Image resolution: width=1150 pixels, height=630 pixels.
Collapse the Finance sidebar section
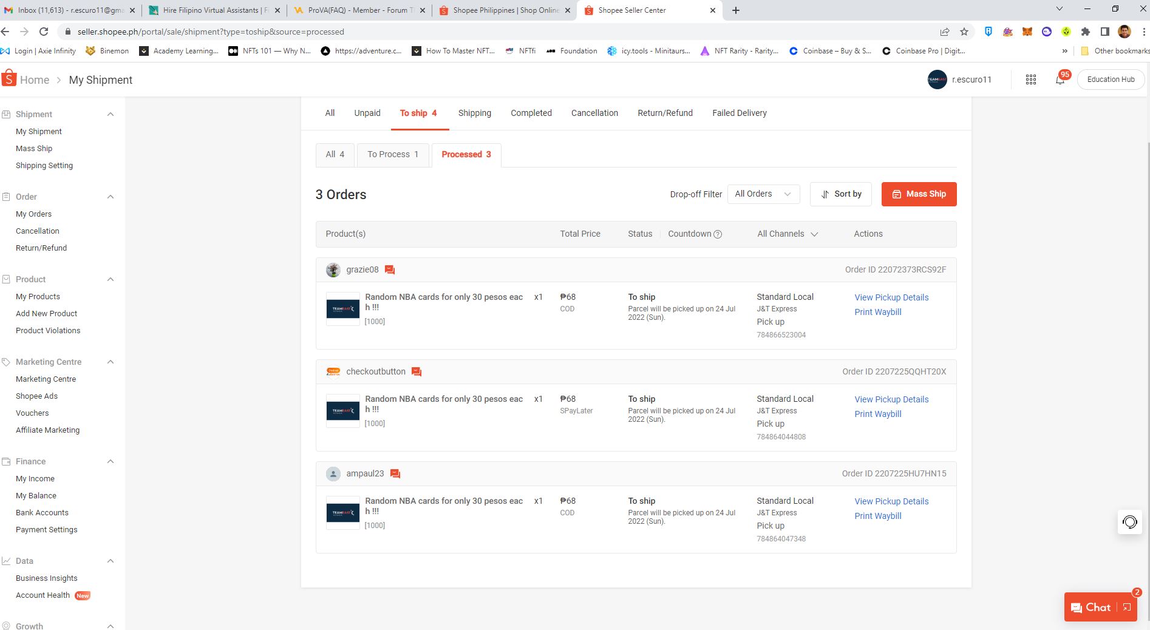tap(111, 461)
